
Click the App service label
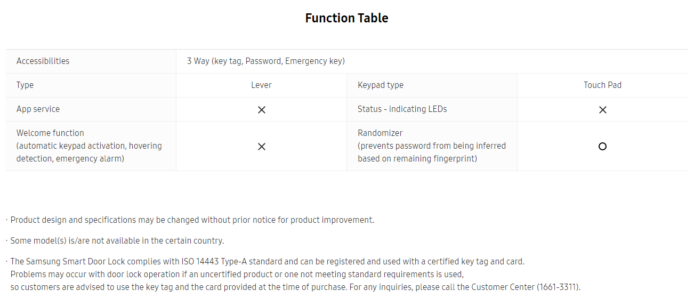tap(38, 109)
